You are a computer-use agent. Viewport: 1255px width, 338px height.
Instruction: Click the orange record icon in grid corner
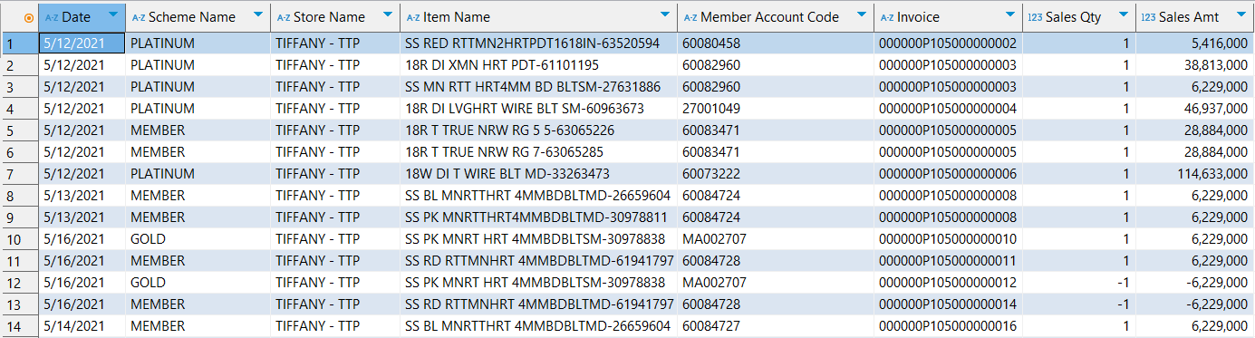click(28, 18)
